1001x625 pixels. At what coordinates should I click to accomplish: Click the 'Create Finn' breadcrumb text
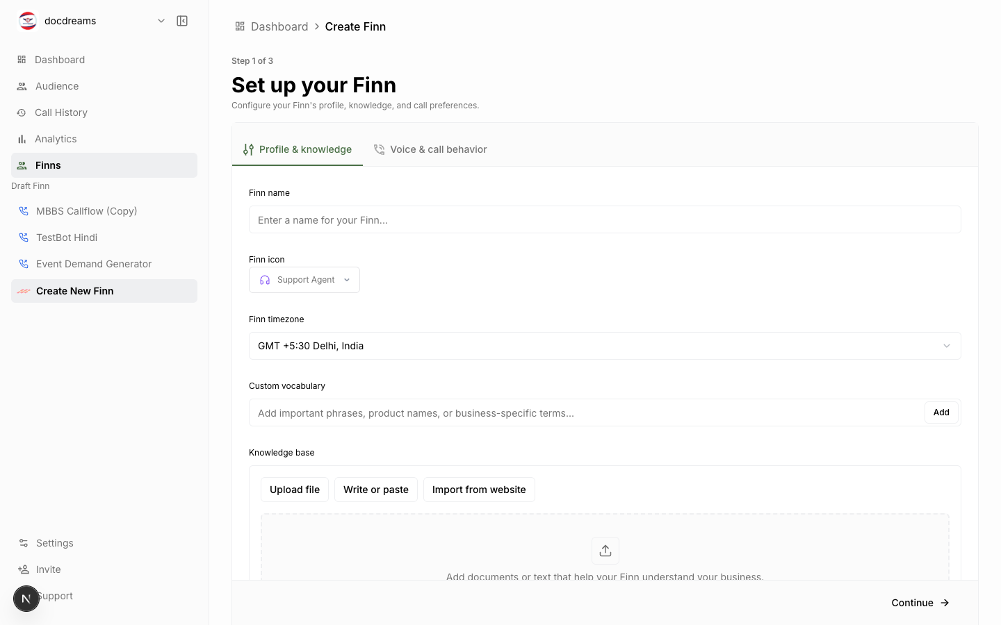[355, 26]
